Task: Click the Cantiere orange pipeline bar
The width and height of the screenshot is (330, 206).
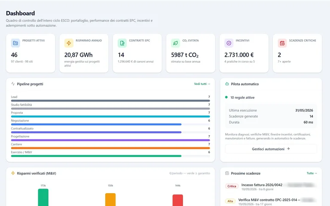Action: (x=110, y=148)
